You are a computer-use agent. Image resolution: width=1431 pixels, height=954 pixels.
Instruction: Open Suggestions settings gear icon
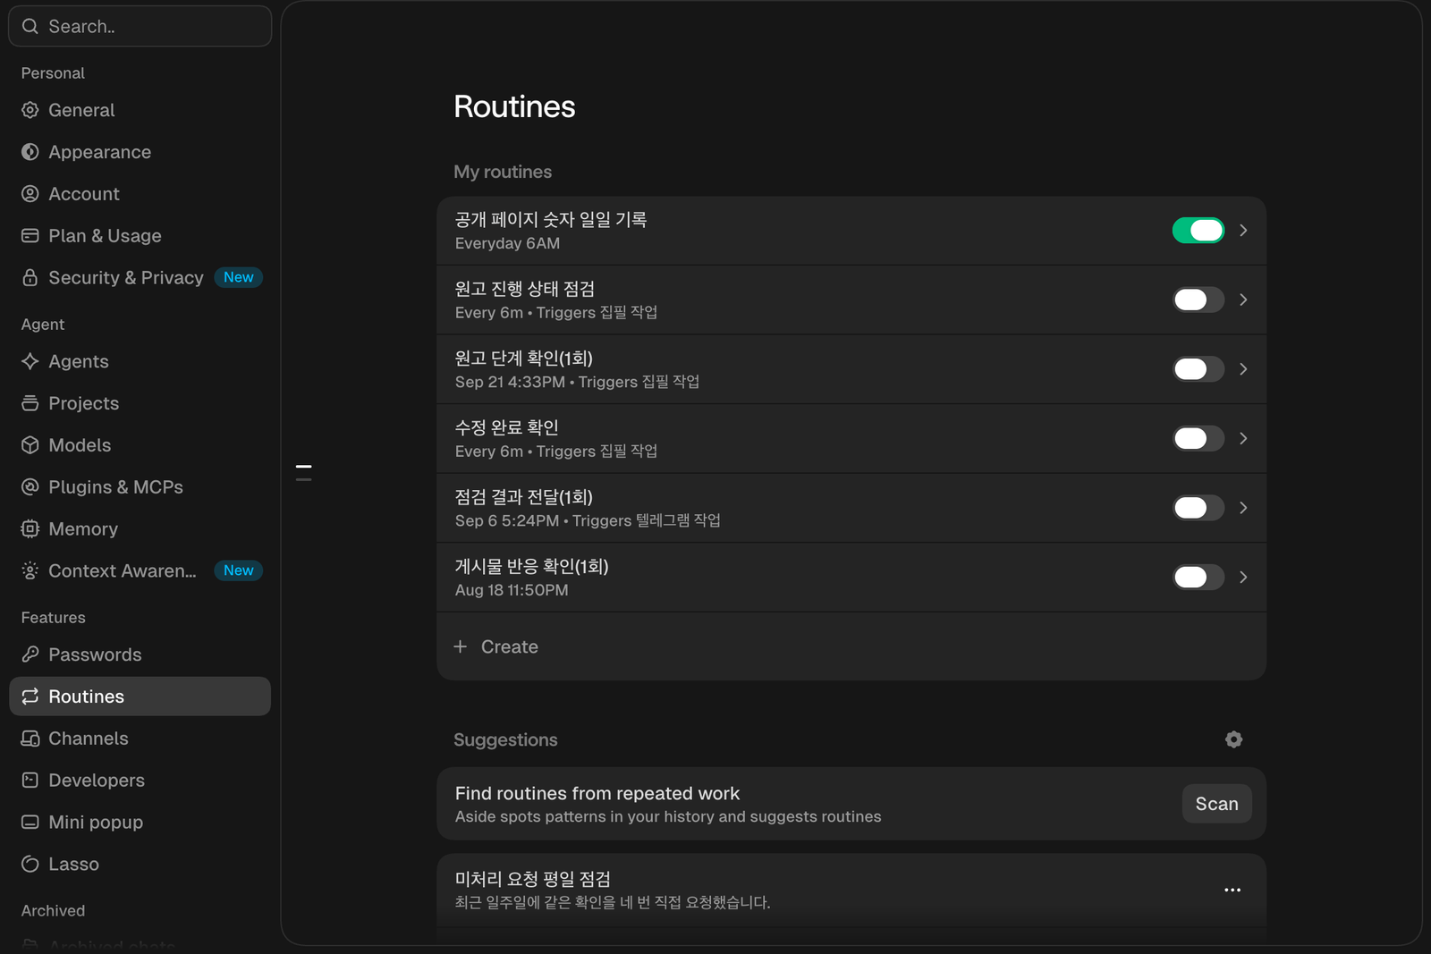click(1234, 739)
